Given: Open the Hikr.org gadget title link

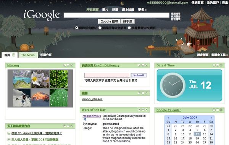Looking at the screenshot, I should point(13,65).
